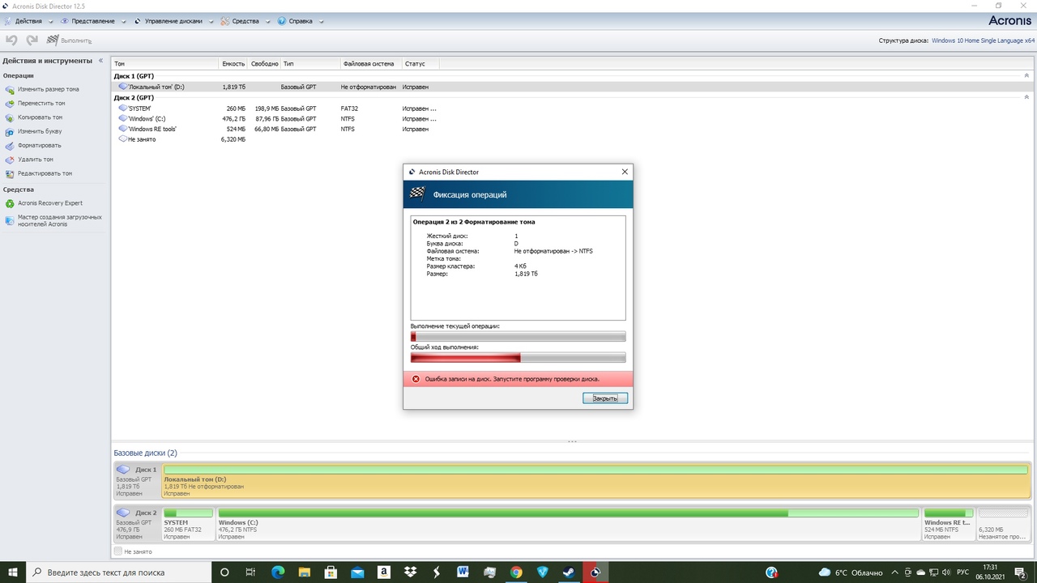Sort by the Файловая система column header
Screen dimensions: 1037x583
[x=370, y=63]
